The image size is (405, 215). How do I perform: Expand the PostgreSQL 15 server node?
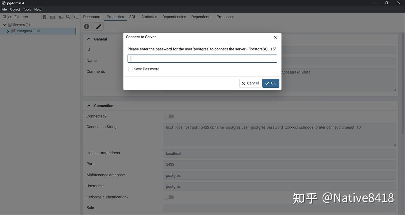[x=8, y=31]
